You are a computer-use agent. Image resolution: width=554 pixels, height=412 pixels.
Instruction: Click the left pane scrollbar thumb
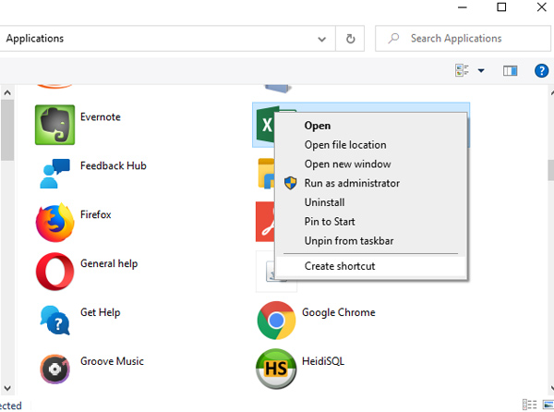[7, 130]
